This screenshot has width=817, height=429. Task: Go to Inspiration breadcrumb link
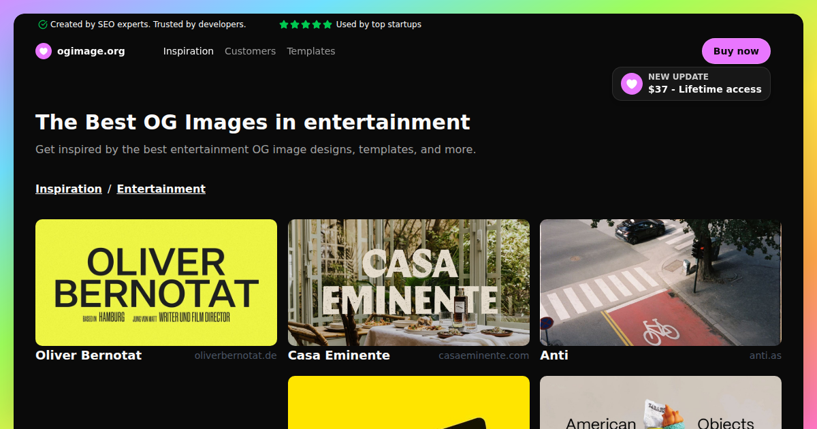point(69,189)
